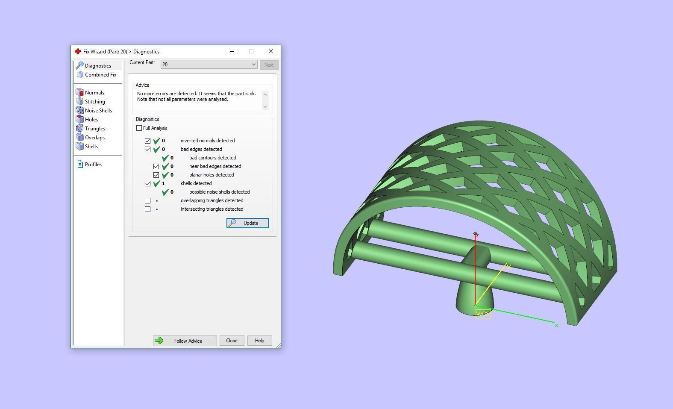This screenshot has width=673, height=409.
Task: Click the Update button
Action: point(247,223)
